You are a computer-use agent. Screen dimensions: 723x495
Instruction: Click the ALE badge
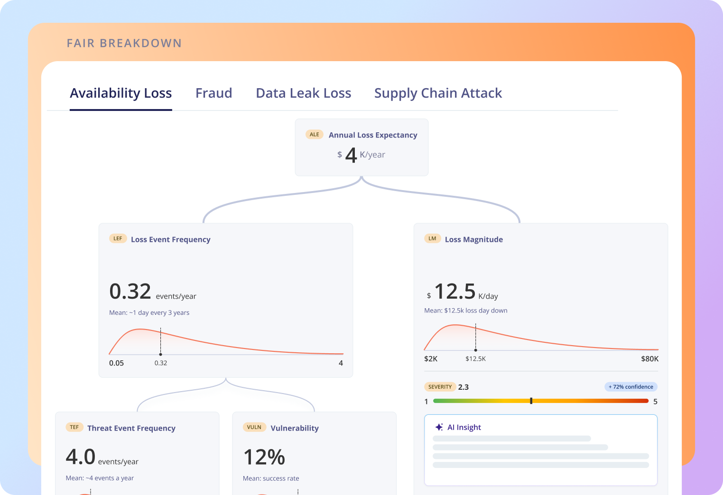point(315,135)
